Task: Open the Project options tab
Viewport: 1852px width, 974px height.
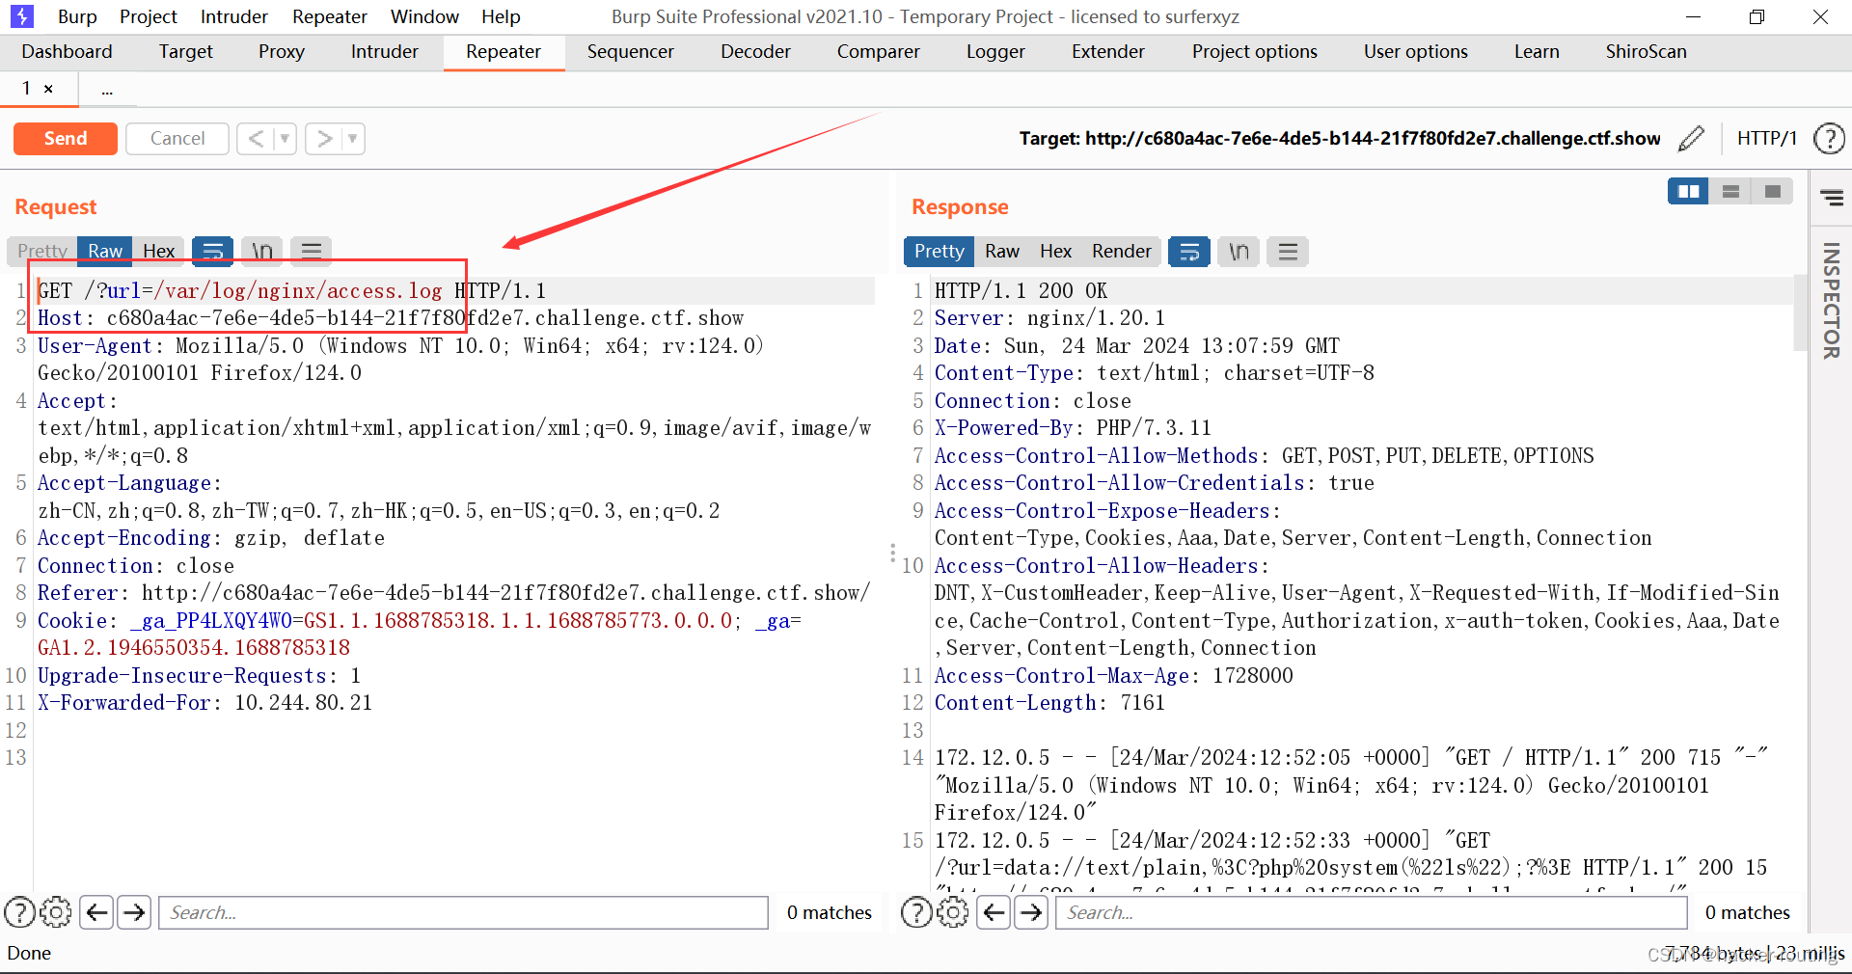Action: tap(1255, 52)
